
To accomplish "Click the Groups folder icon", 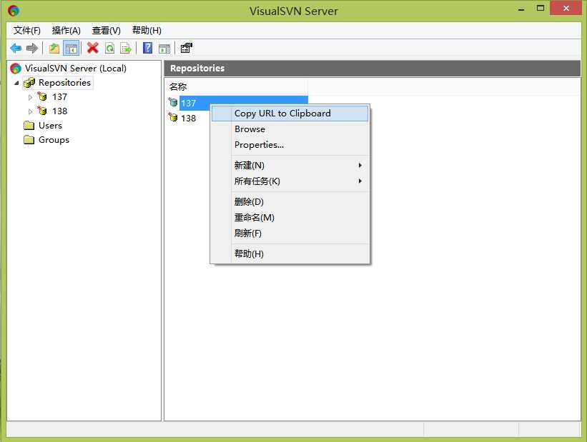I will click(x=29, y=140).
